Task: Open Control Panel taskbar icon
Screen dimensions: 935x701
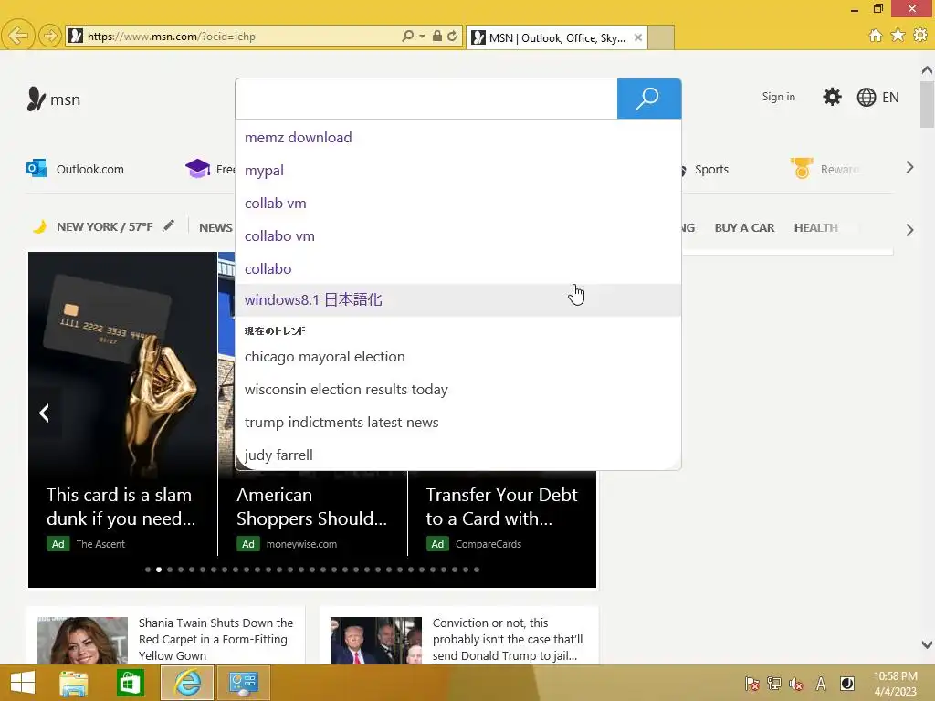Action: click(x=243, y=683)
